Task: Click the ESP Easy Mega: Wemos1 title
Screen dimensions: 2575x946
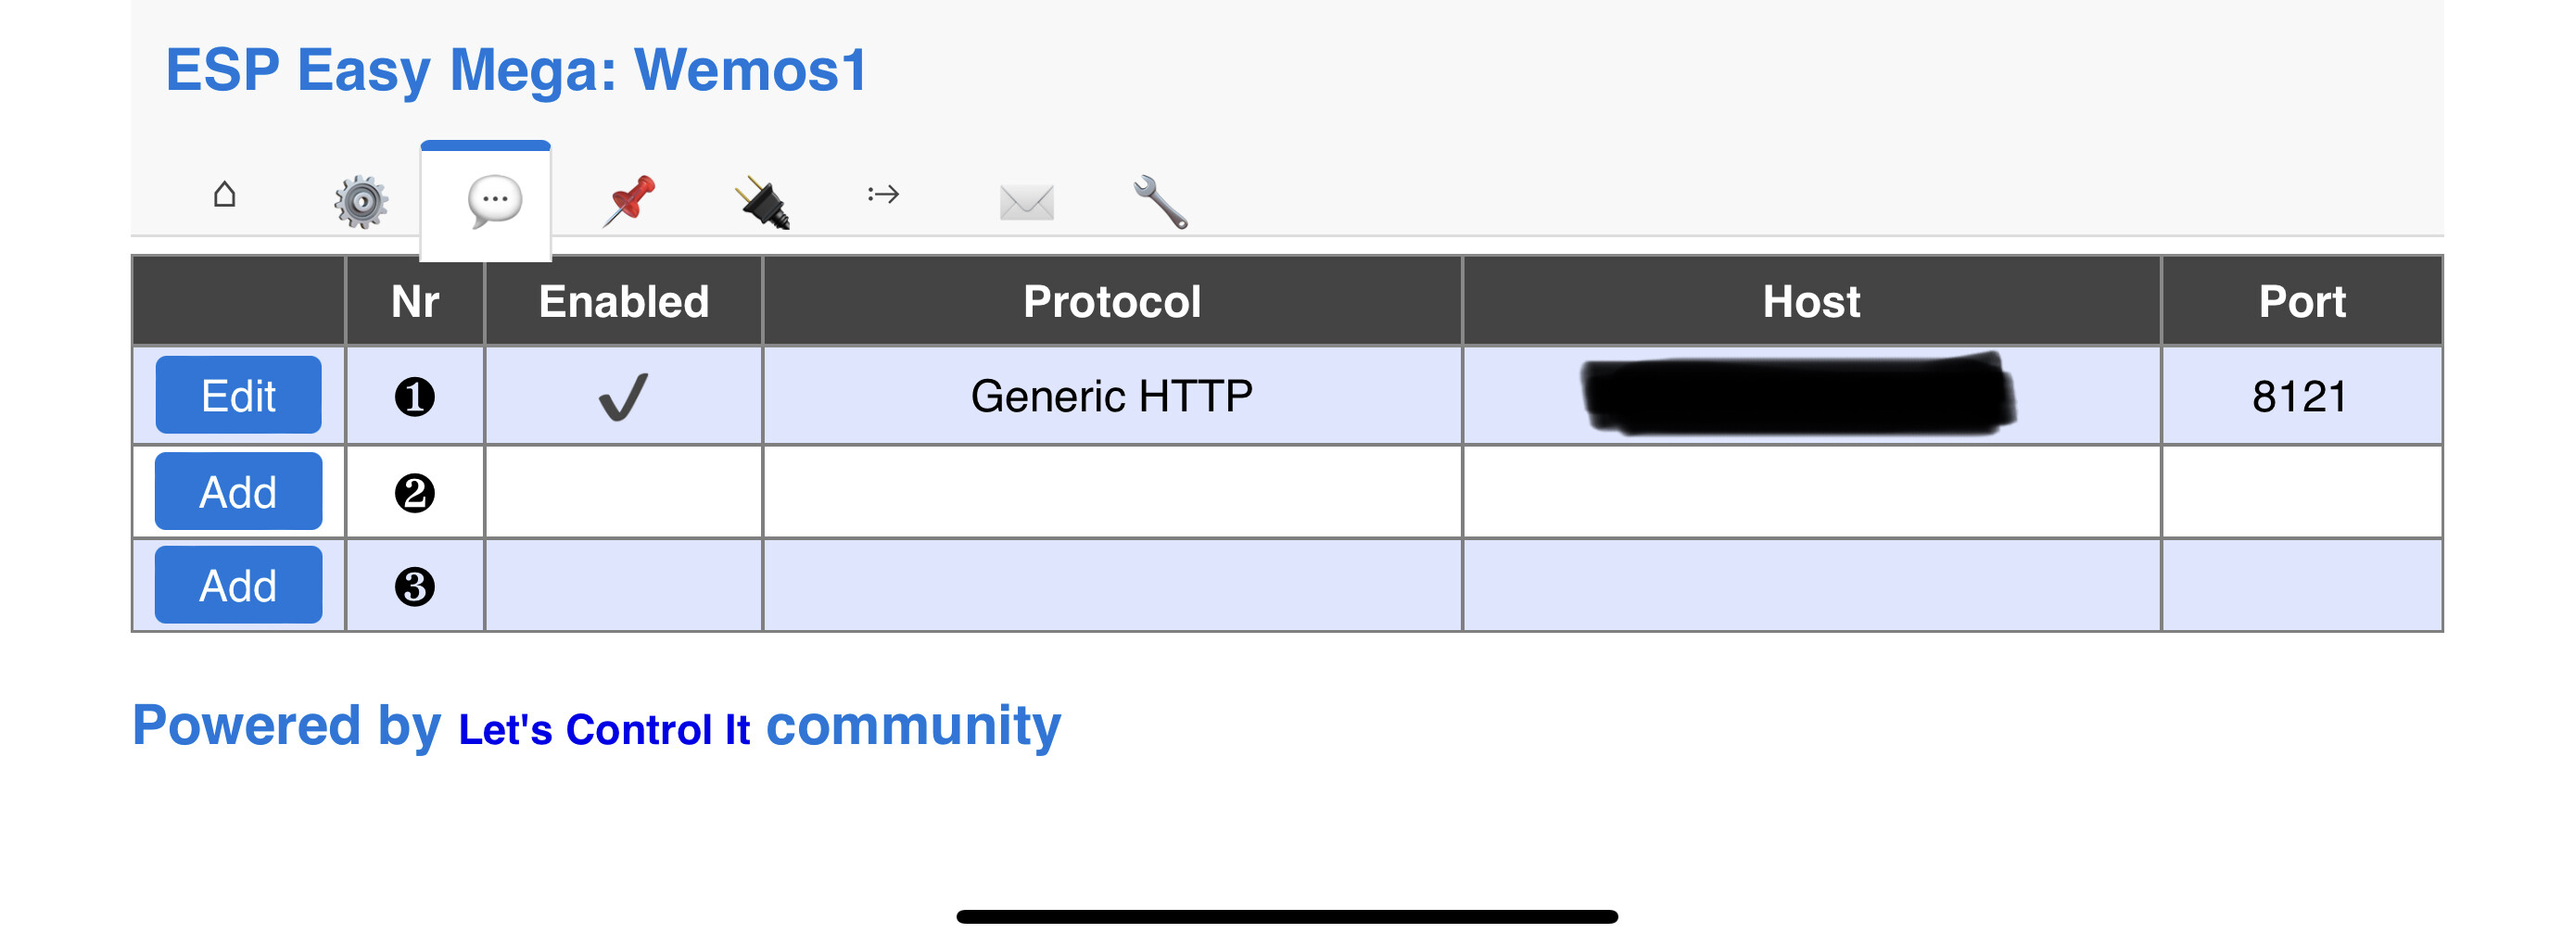Action: [x=515, y=69]
